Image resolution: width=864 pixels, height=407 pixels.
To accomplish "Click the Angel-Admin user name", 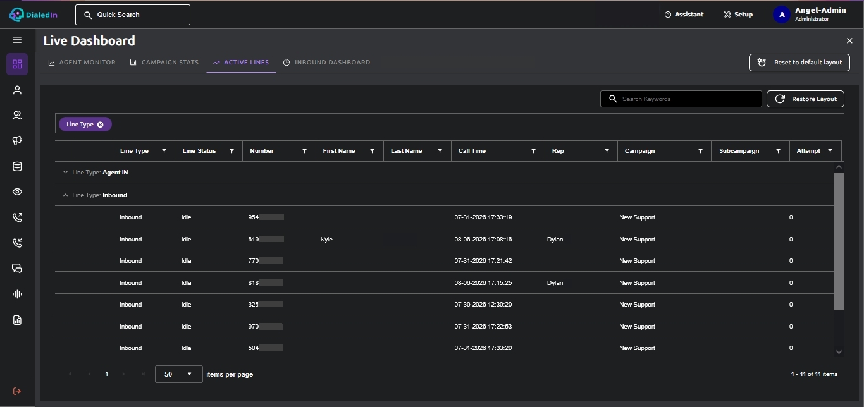I will (820, 10).
